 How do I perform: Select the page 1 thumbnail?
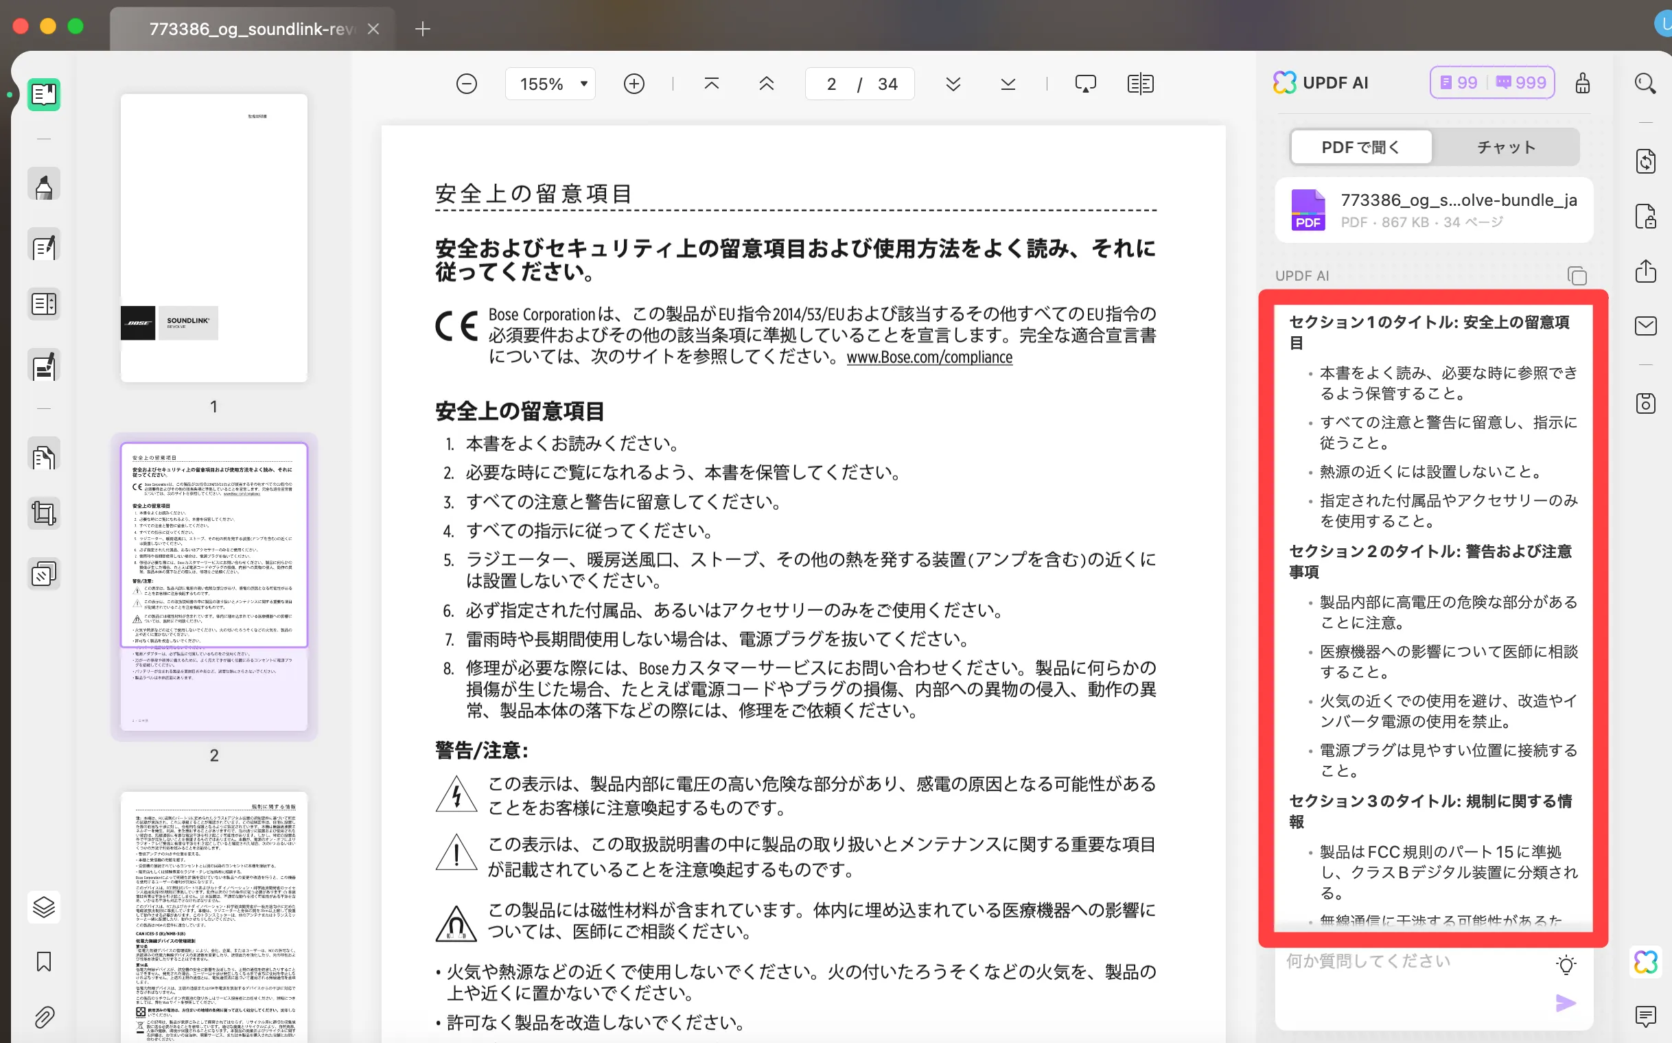[214, 237]
